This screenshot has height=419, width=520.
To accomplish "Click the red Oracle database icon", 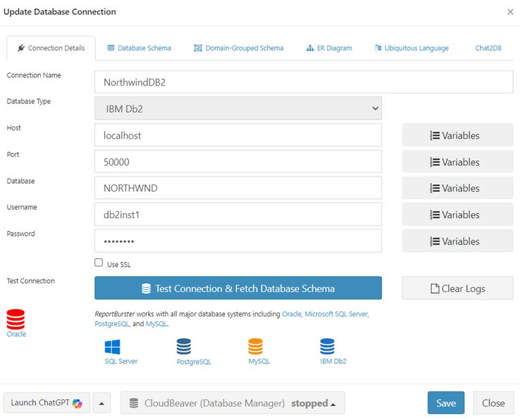I will pos(16,319).
